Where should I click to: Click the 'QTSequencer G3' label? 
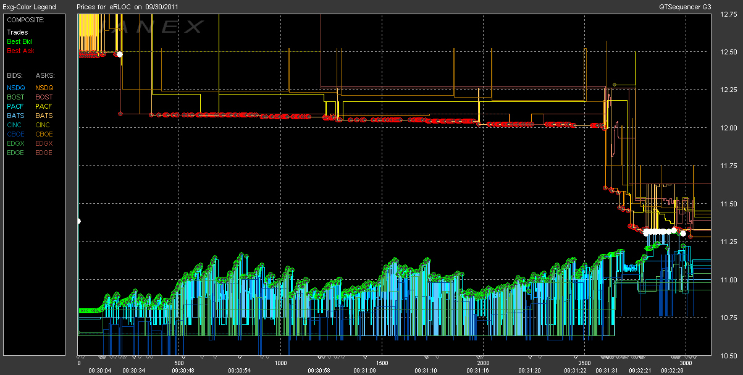pos(684,7)
